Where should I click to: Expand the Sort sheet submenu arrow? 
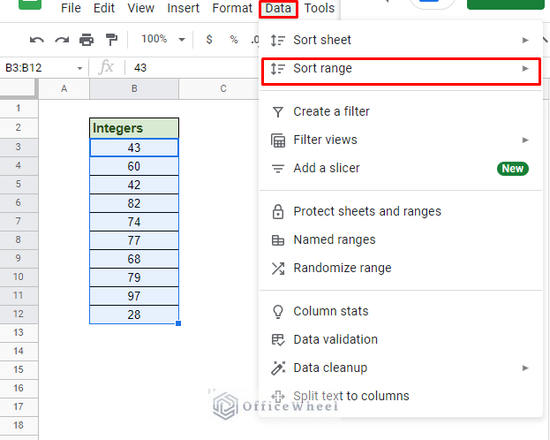[525, 41]
